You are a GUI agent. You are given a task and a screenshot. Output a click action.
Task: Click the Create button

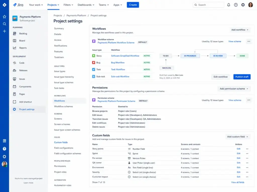pos(133,5)
